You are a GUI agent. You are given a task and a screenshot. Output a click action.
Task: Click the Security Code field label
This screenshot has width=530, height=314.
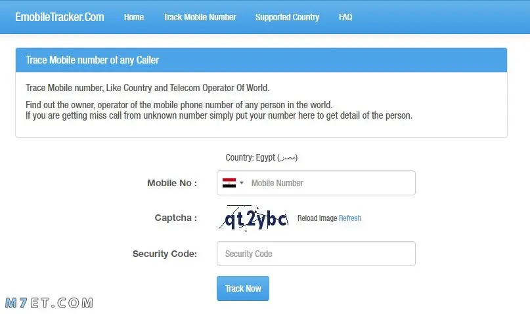click(x=165, y=254)
